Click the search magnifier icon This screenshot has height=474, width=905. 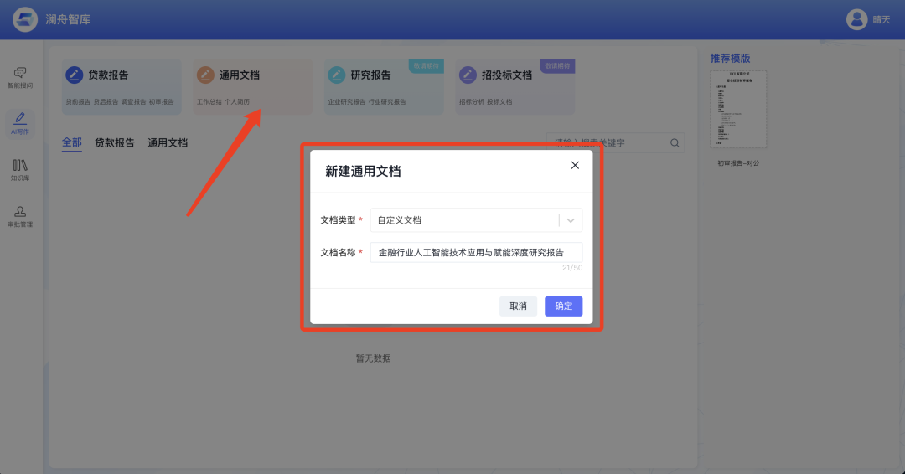point(675,143)
